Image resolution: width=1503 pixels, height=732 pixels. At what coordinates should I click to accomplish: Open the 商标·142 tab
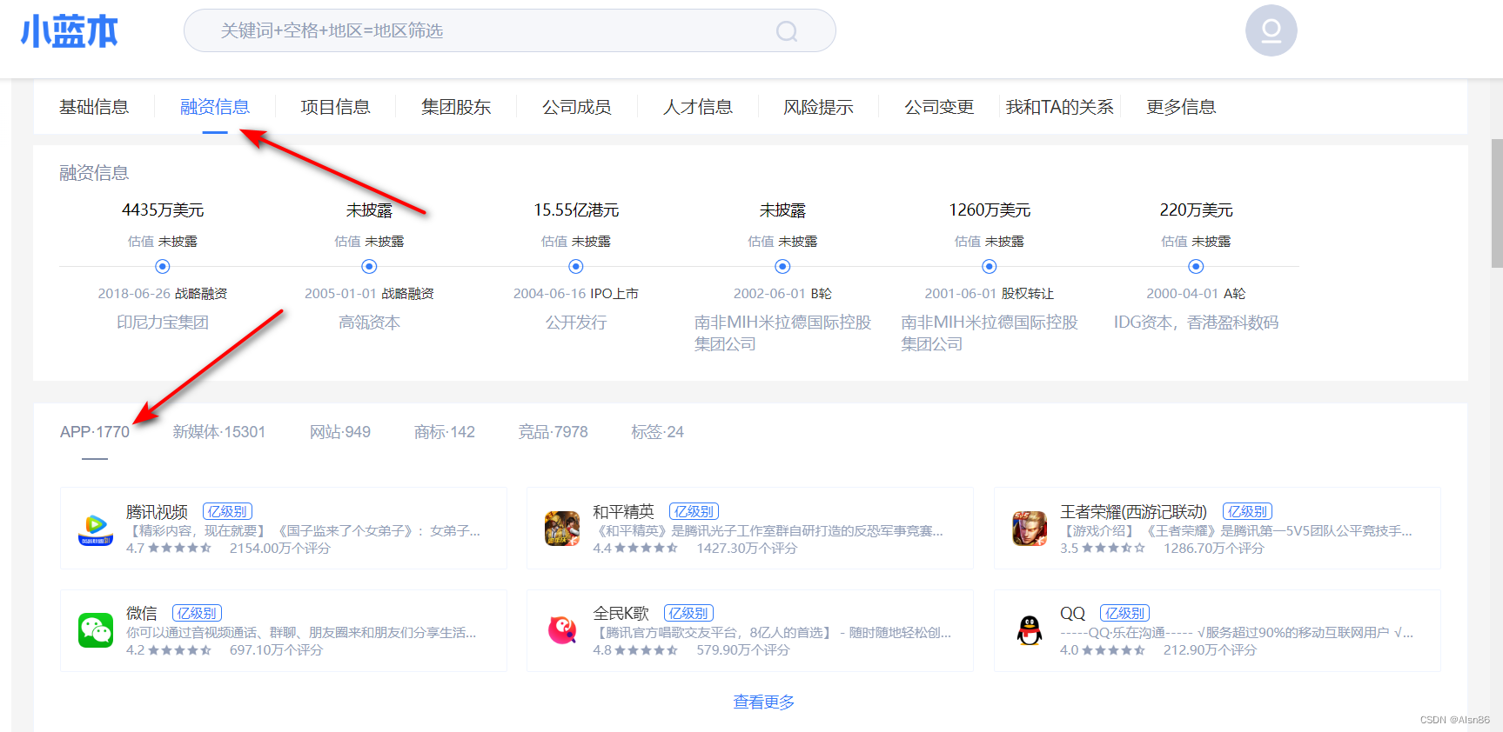[x=445, y=432]
